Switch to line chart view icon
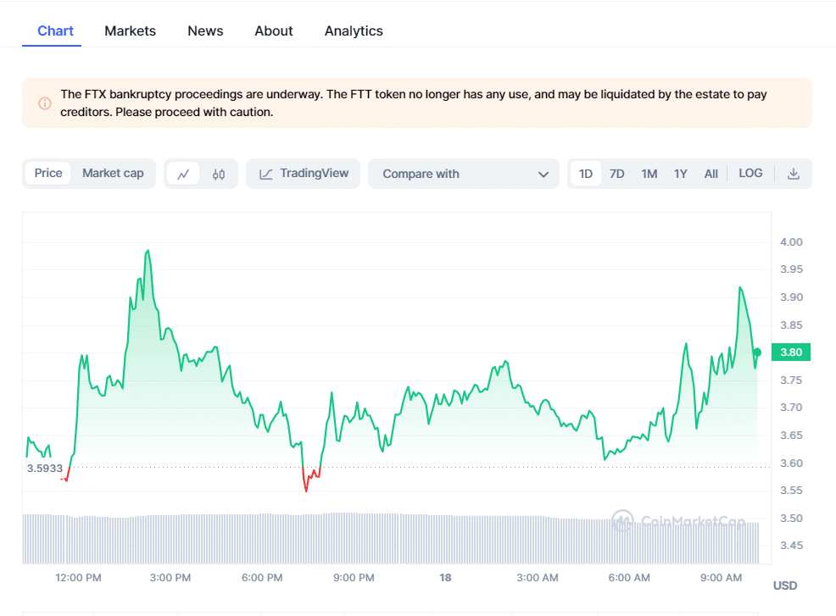This screenshot has width=836, height=616. click(x=183, y=174)
